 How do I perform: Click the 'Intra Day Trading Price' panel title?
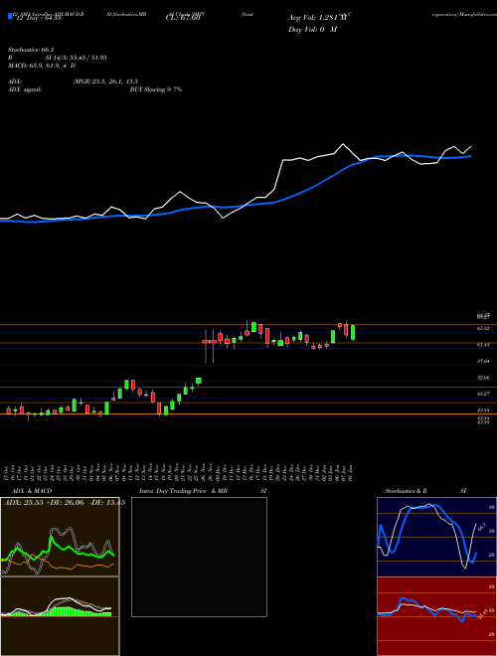pyautogui.click(x=173, y=491)
